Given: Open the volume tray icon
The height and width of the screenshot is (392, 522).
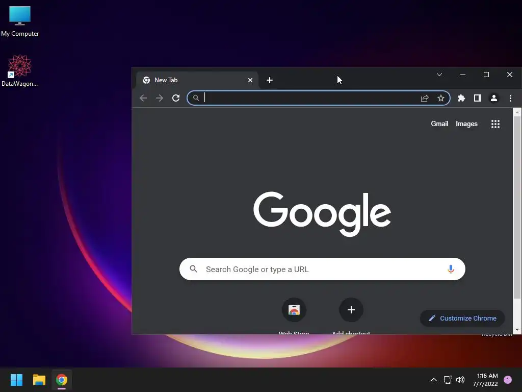Looking at the screenshot, I should click(460, 380).
